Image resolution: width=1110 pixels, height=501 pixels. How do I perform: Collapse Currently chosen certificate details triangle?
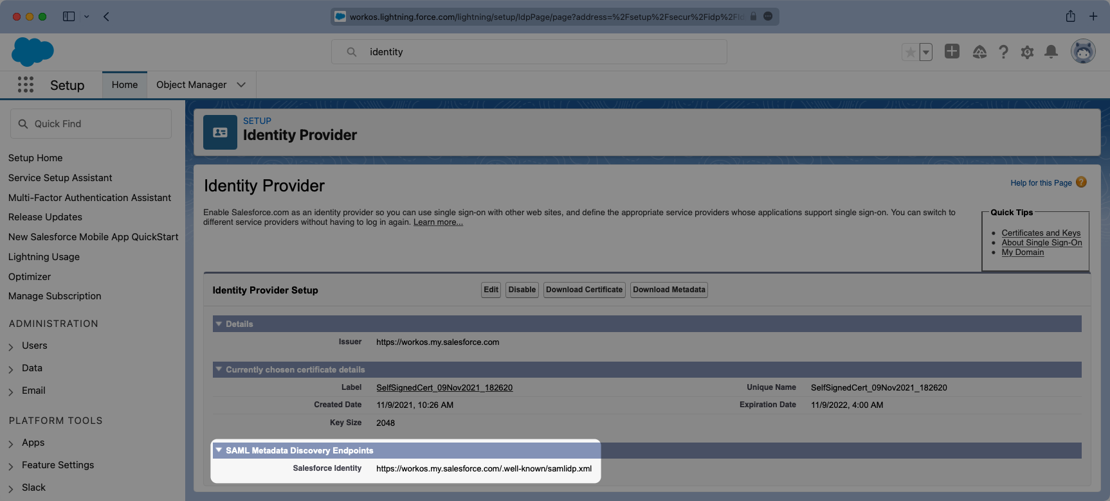pyautogui.click(x=219, y=369)
